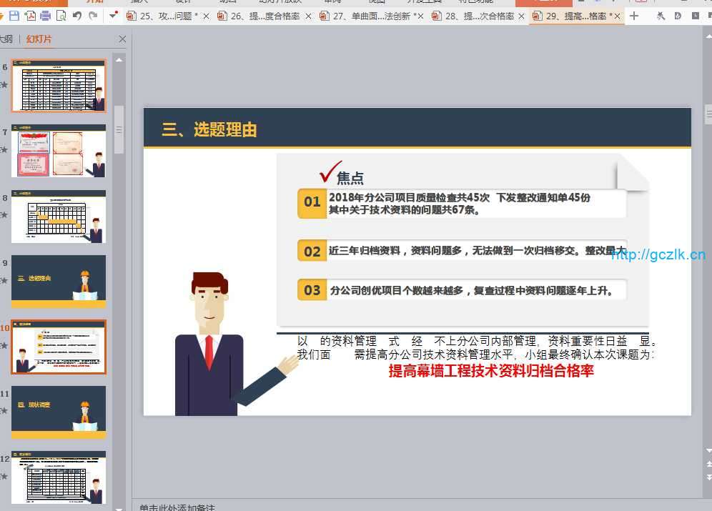Click the Print Preview icon
The width and height of the screenshot is (712, 511).
coord(61,16)
